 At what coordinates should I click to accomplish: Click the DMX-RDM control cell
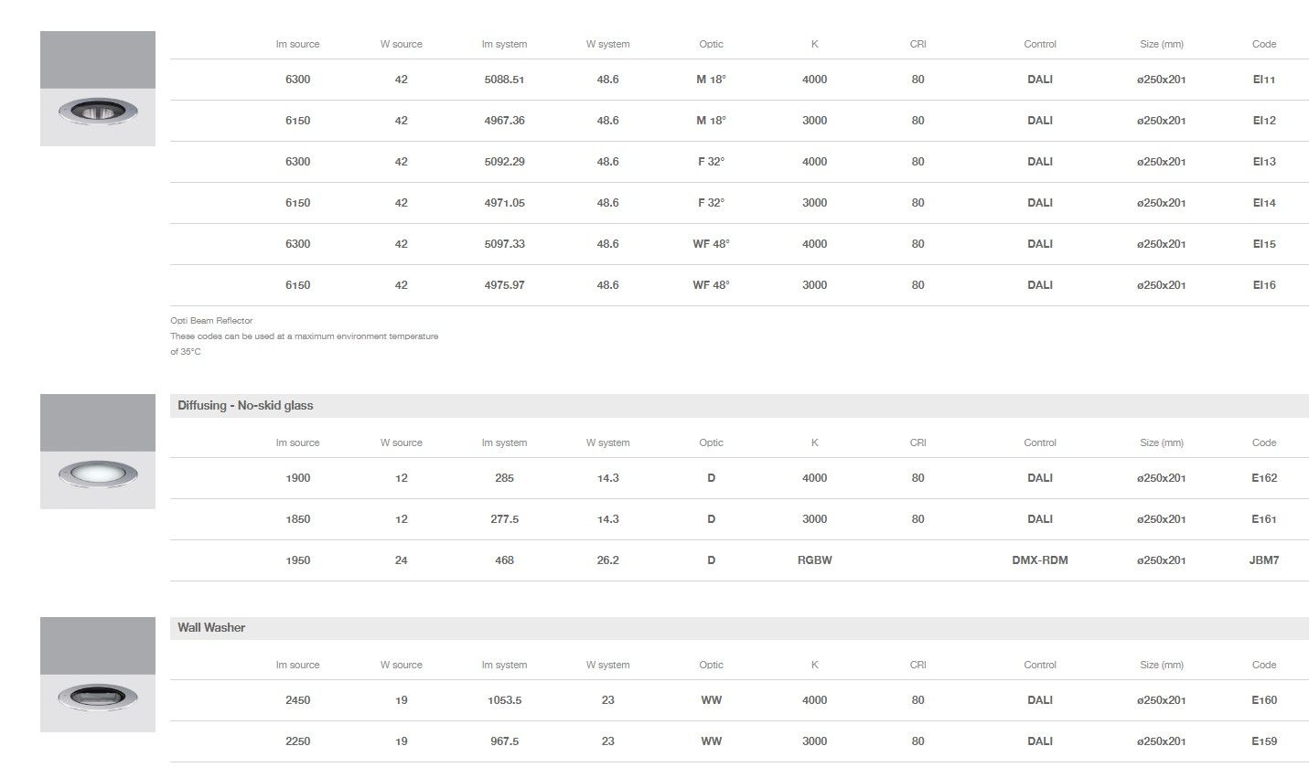click(x=1039, y=560)
